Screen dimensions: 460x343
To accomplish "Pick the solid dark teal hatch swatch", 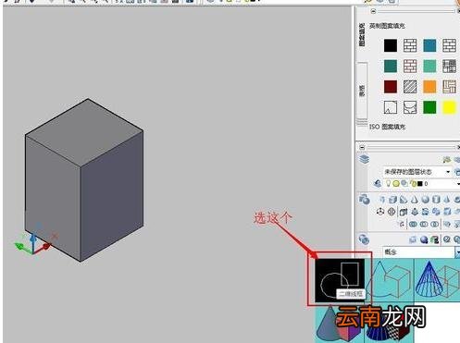I will pyautogui.click(x=391, y=66).
